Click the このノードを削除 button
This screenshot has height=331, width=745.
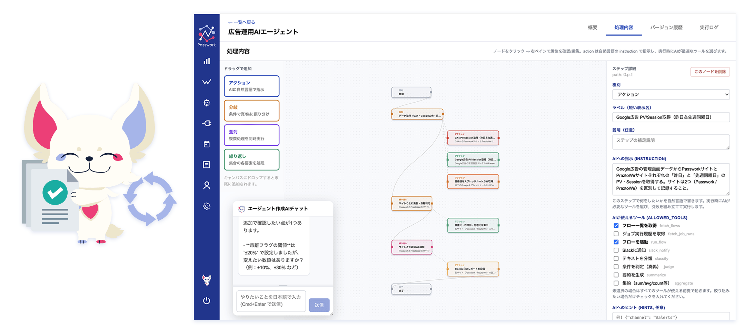tap(710, 72)
